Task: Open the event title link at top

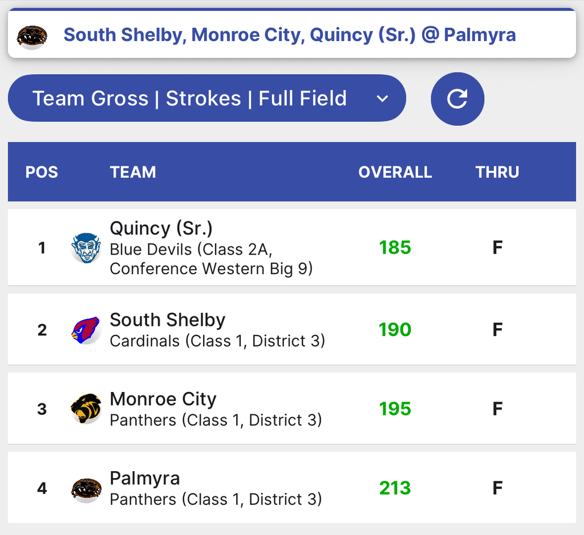Action: (289, 35)
